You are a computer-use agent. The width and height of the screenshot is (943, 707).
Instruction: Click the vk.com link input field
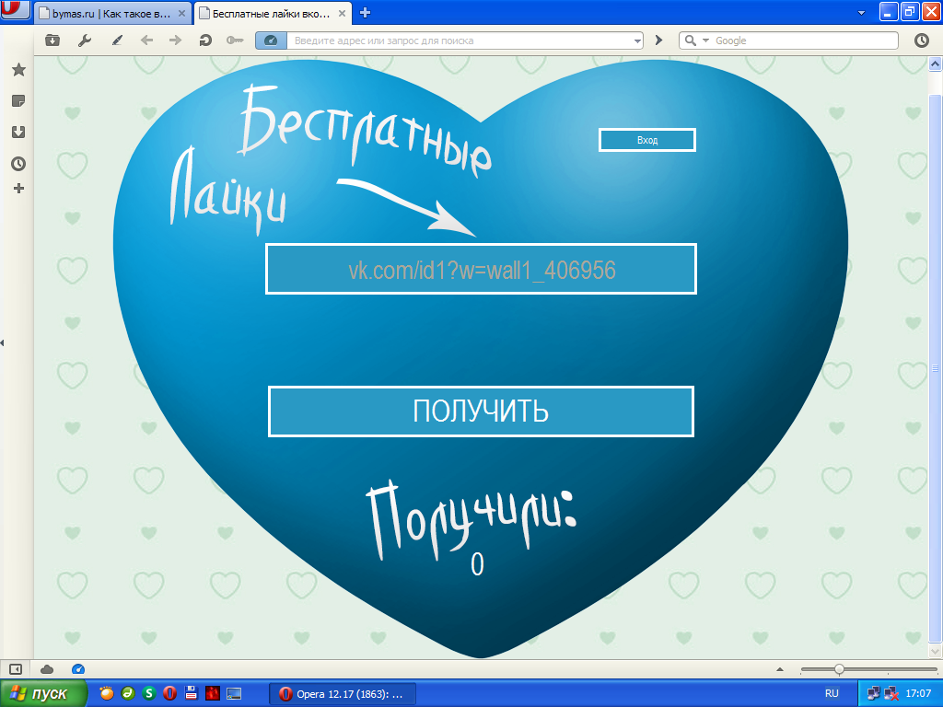[481, 270]
